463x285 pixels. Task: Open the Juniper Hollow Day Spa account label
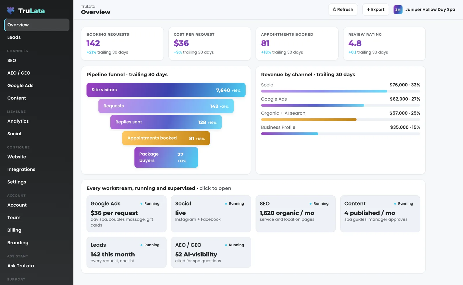point(430,10)
